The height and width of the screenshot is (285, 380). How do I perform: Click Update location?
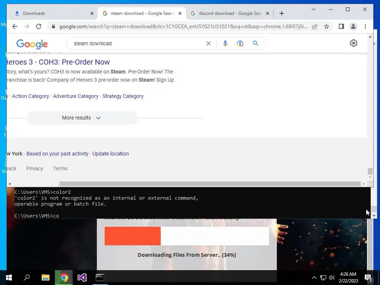[x=111, y=154]
